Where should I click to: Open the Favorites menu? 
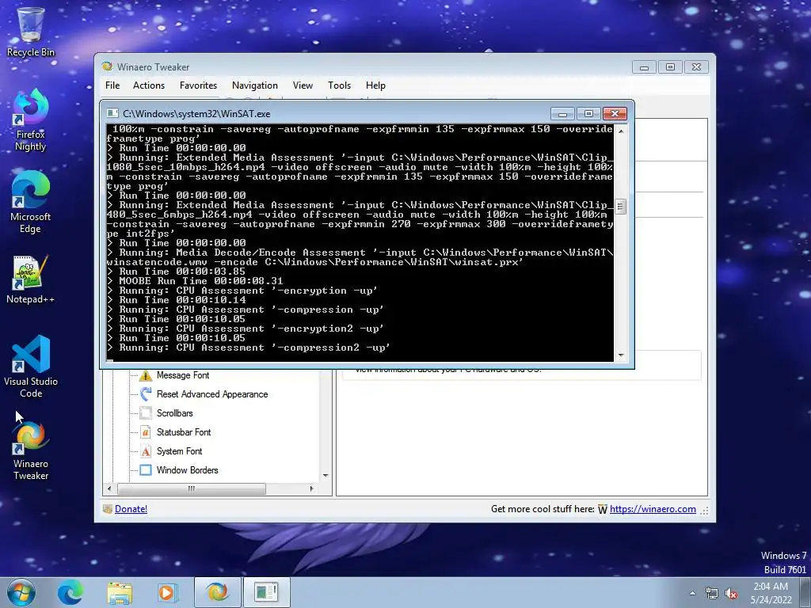click(198, 85)
